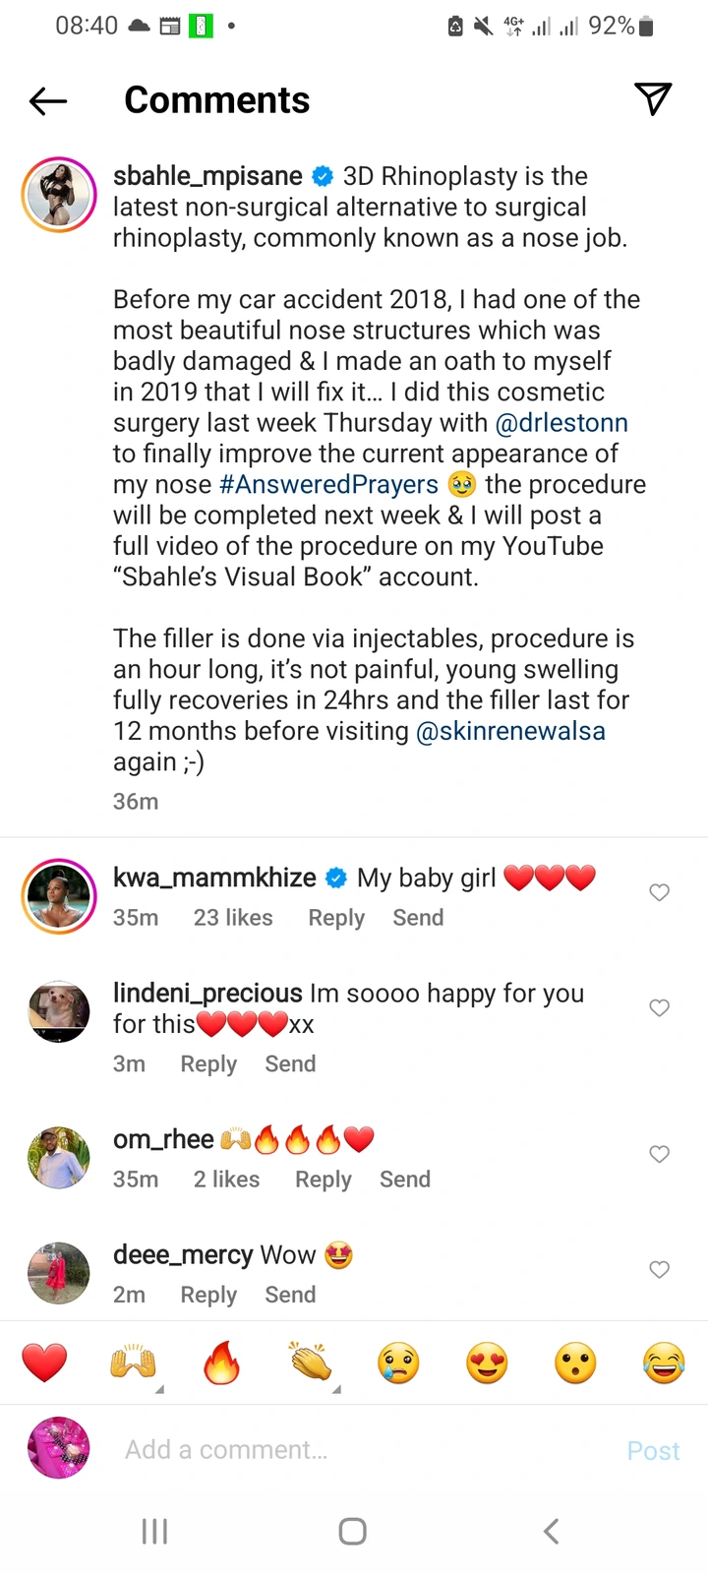Tap the #AnsweredPrayers hashtag

click(328, 484)
